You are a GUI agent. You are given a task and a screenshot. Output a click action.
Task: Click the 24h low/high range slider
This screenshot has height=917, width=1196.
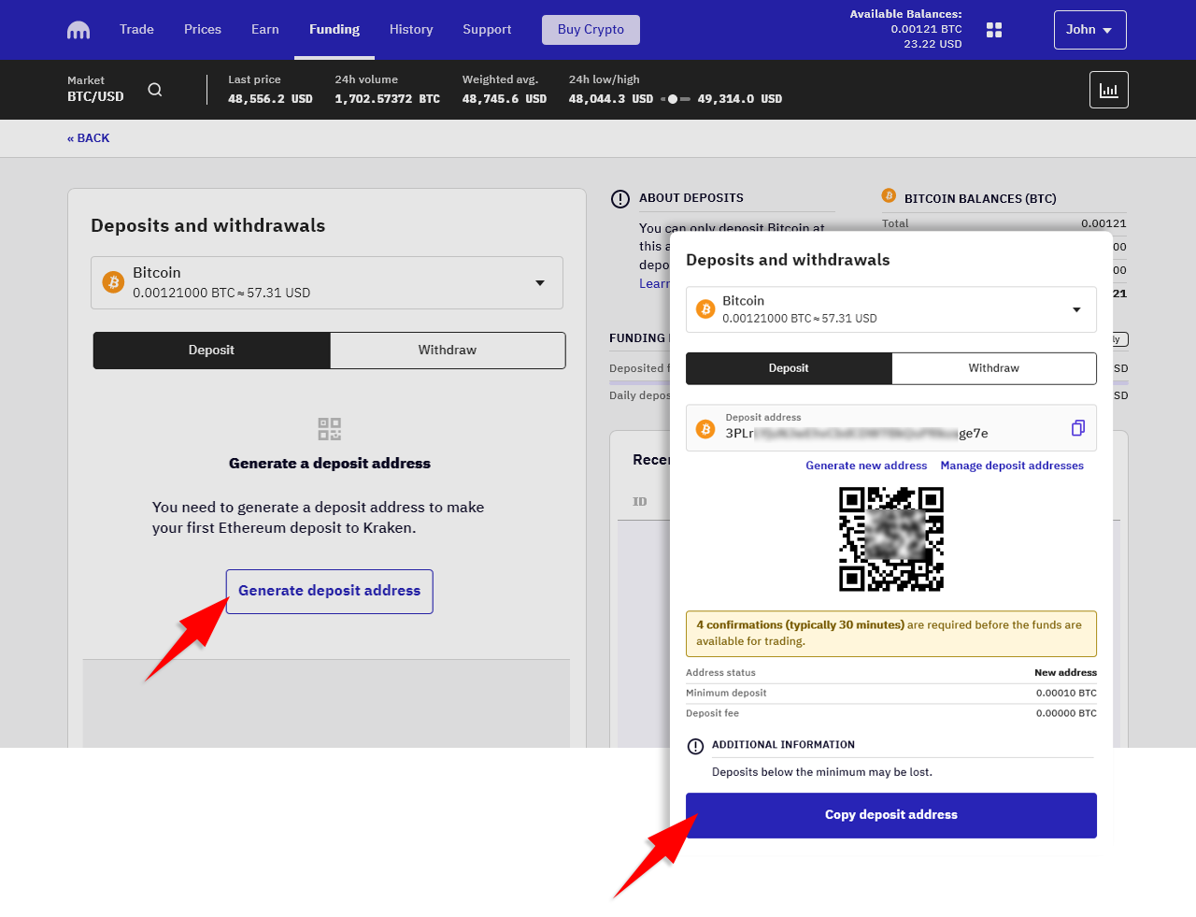(x=676, y=99)
